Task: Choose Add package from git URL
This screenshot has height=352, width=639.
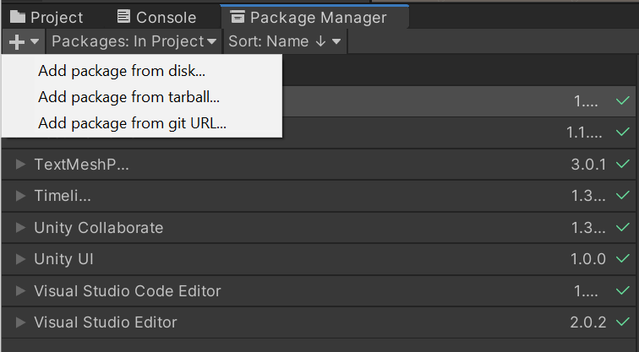Action: (x=133, y=123)
